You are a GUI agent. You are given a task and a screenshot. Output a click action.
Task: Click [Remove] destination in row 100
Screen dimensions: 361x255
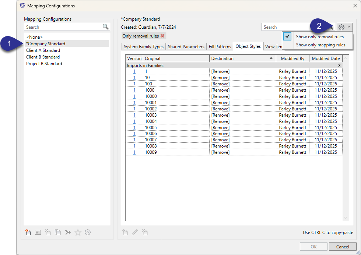(220, 84)
